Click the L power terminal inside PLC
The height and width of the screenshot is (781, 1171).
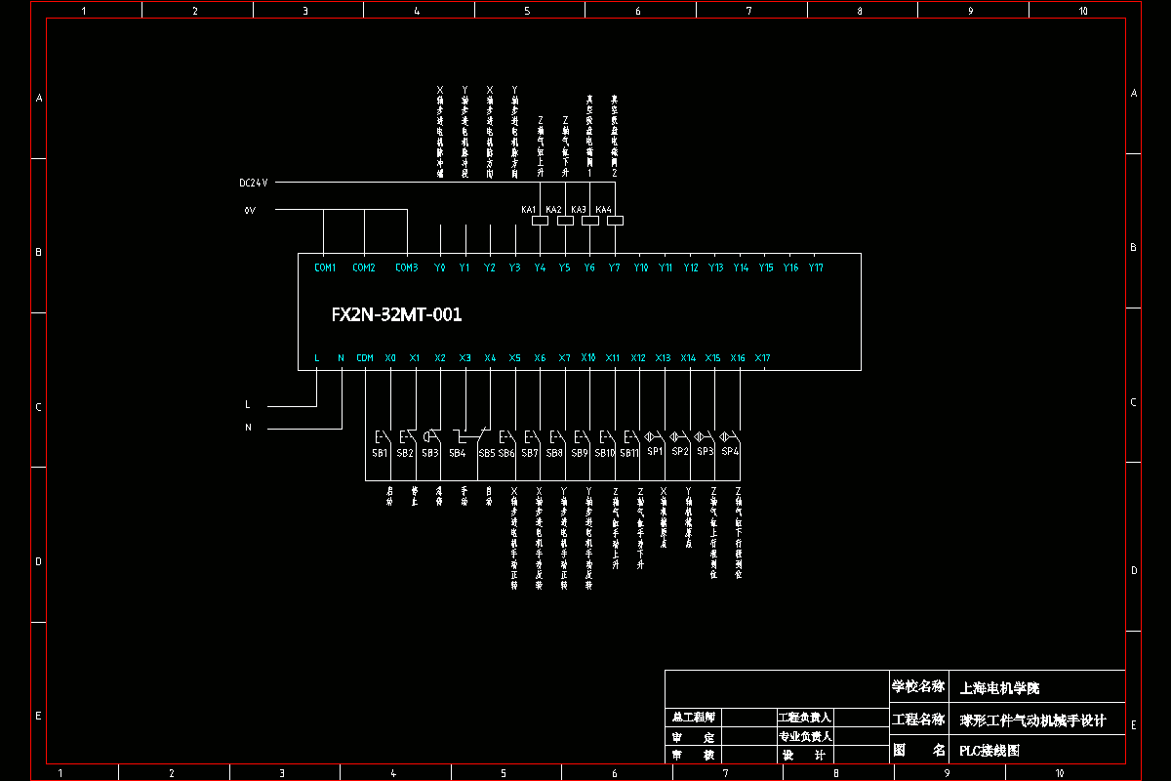point(317,358)
